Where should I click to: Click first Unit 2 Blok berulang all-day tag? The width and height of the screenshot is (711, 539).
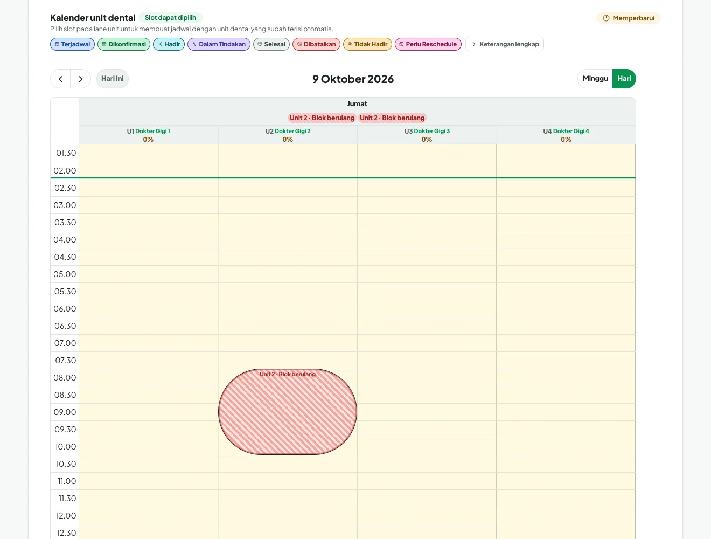(x=322, y=118)
